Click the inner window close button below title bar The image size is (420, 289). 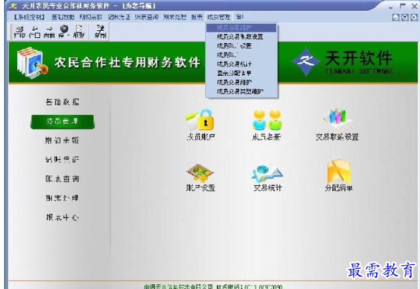tap(414, 17)
